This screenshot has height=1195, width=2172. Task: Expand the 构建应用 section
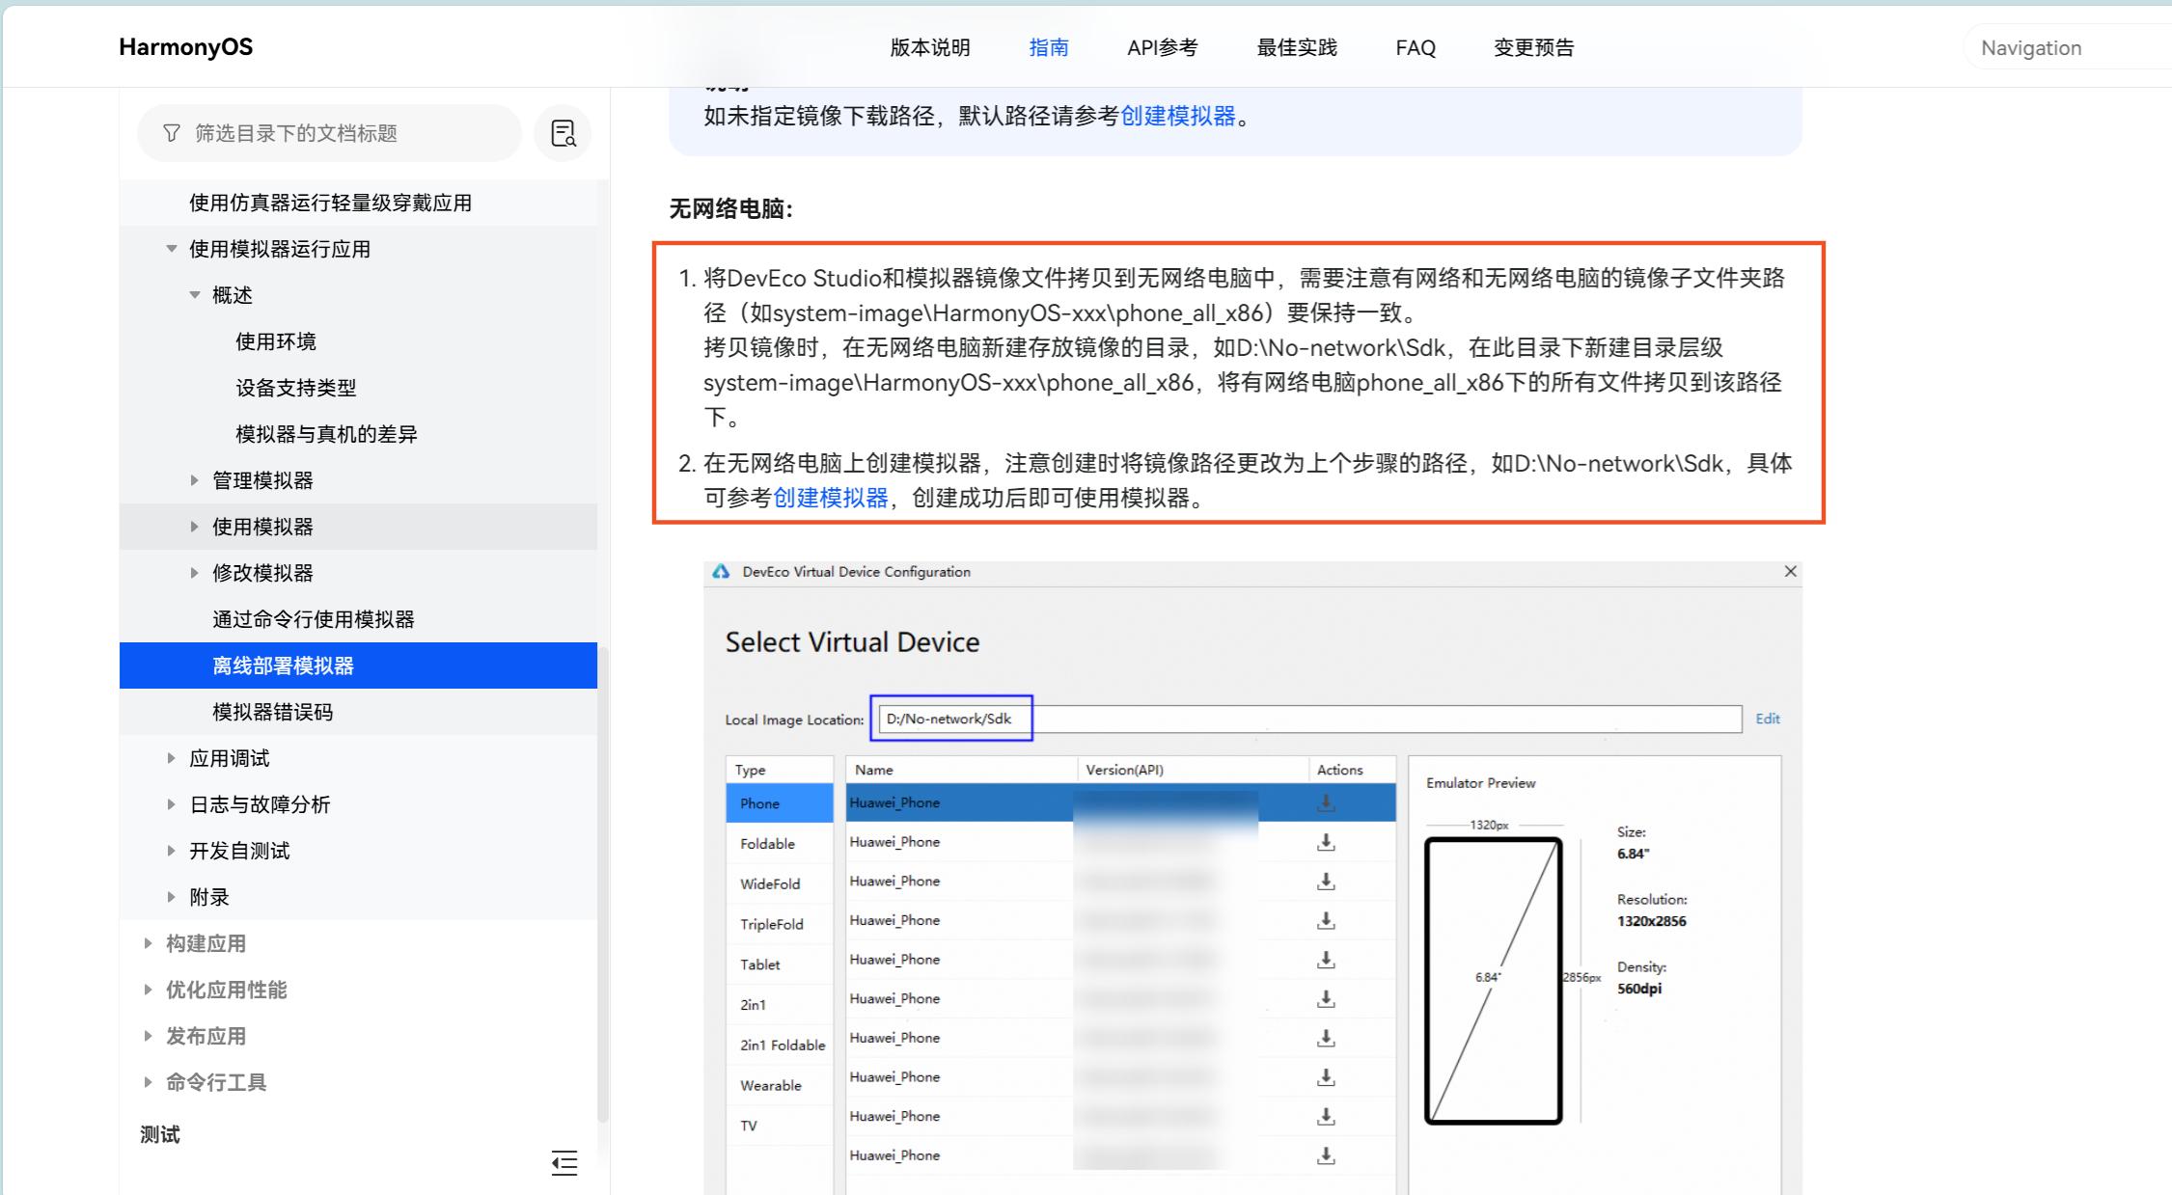(x=149, y=942)
